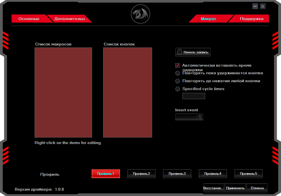This screenshot has width=281, height=196.
Task: Activate Профиль5
Action: (248, 174)
